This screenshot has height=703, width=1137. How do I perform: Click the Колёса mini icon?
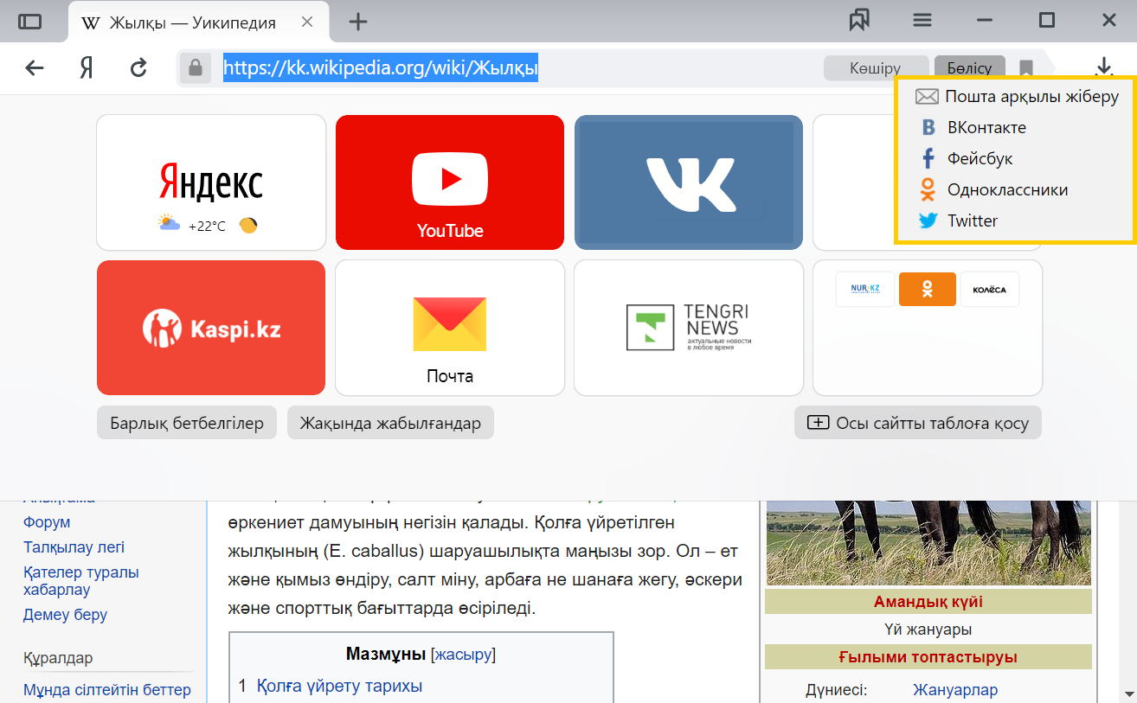(x=990, y=289)
